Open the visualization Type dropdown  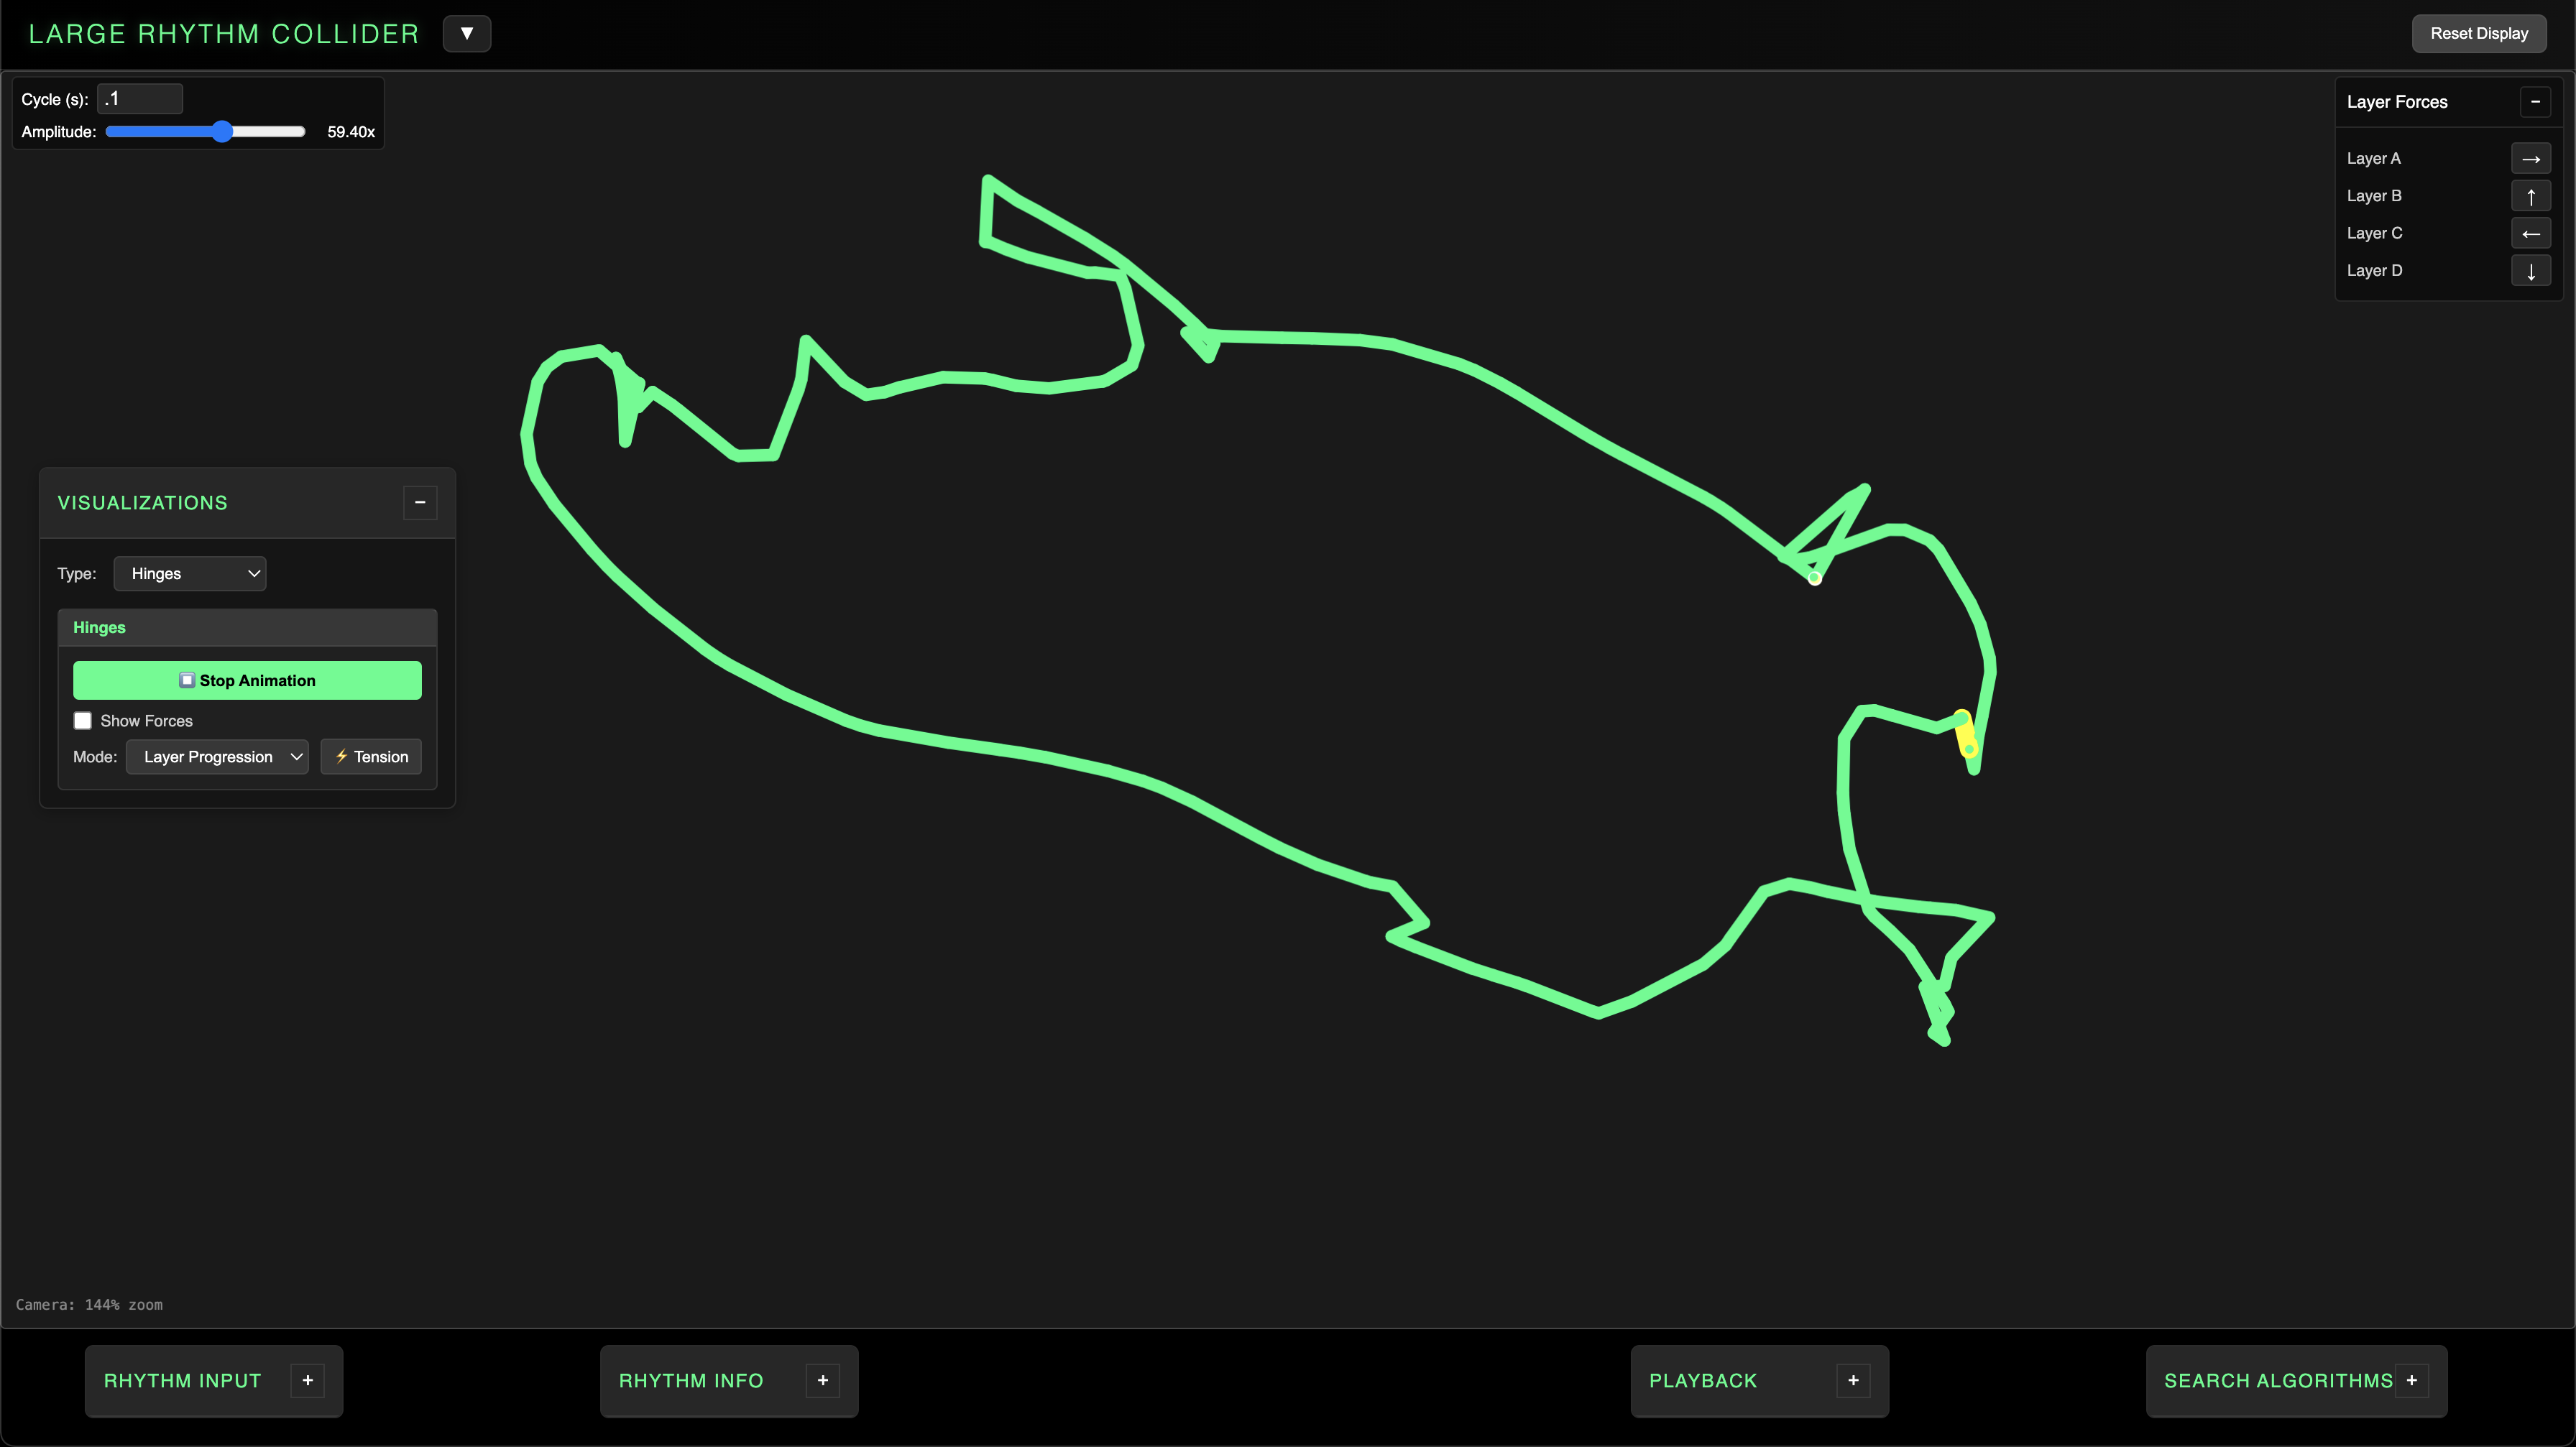pos(190,573)
